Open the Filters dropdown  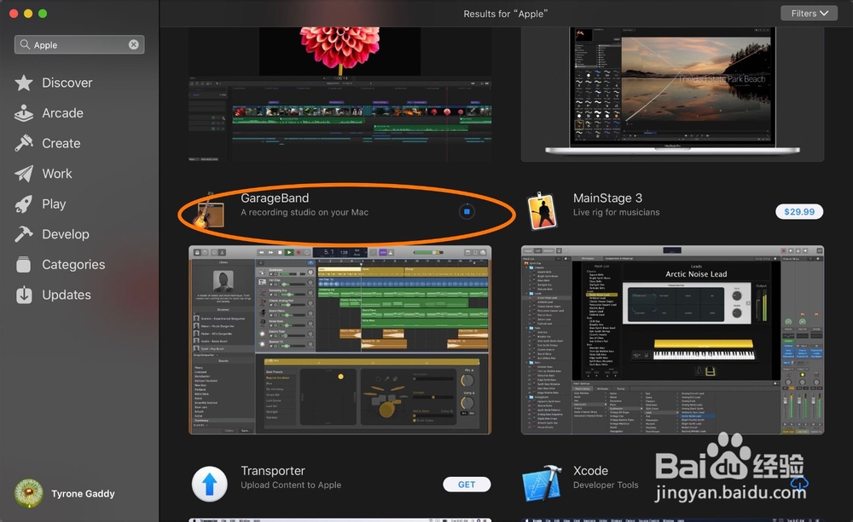coord(809,13)
